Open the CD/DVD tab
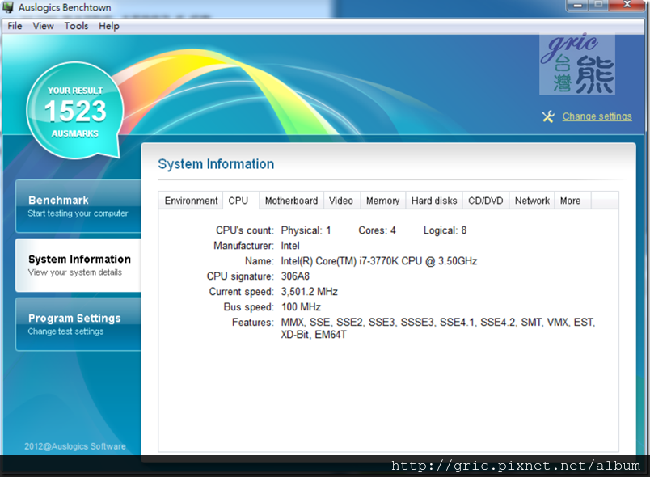Screen dimensions: 650x477 coord(485,201)
